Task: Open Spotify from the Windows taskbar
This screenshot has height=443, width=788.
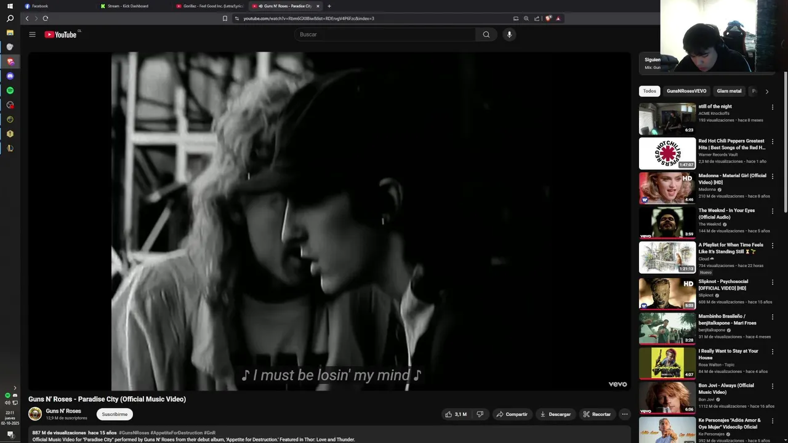Action: click(x=10, y=90)
